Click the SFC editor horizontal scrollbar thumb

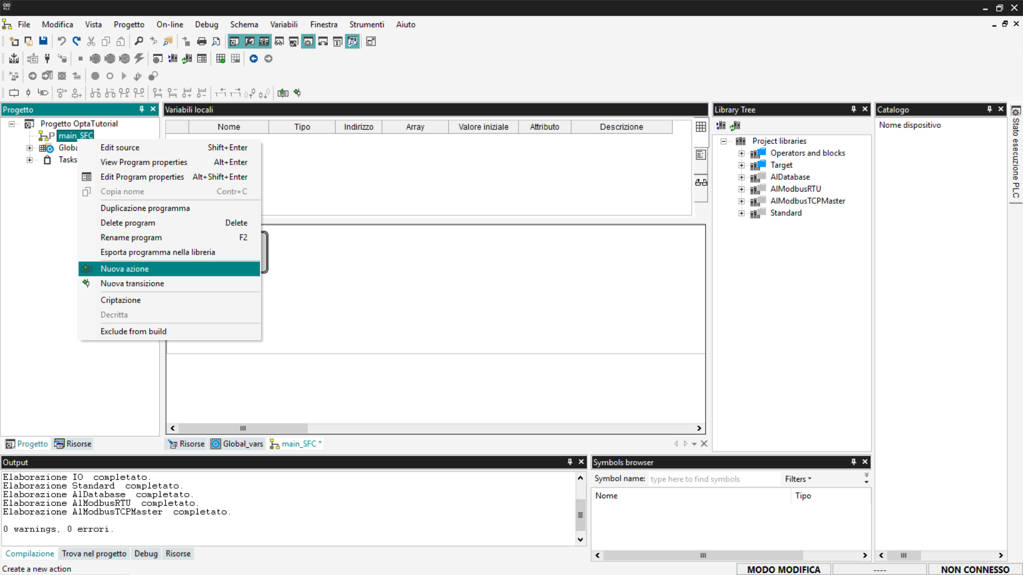243,429
